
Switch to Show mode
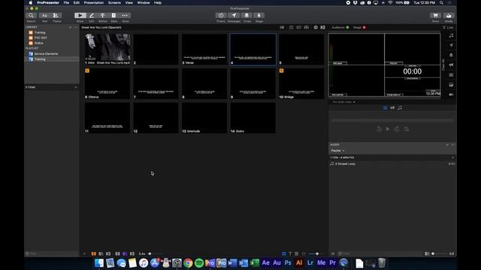80,15
